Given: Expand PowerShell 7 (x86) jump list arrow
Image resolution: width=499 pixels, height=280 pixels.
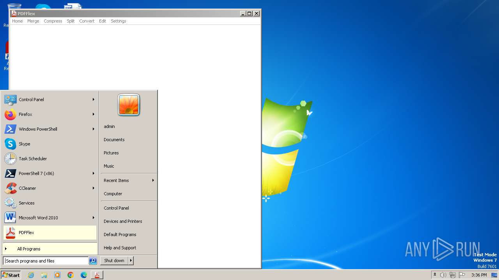Looking at the screenshot, I should [94, 173].
